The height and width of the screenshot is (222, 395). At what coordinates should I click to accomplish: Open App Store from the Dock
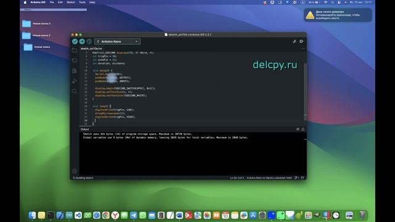(253, 215)
